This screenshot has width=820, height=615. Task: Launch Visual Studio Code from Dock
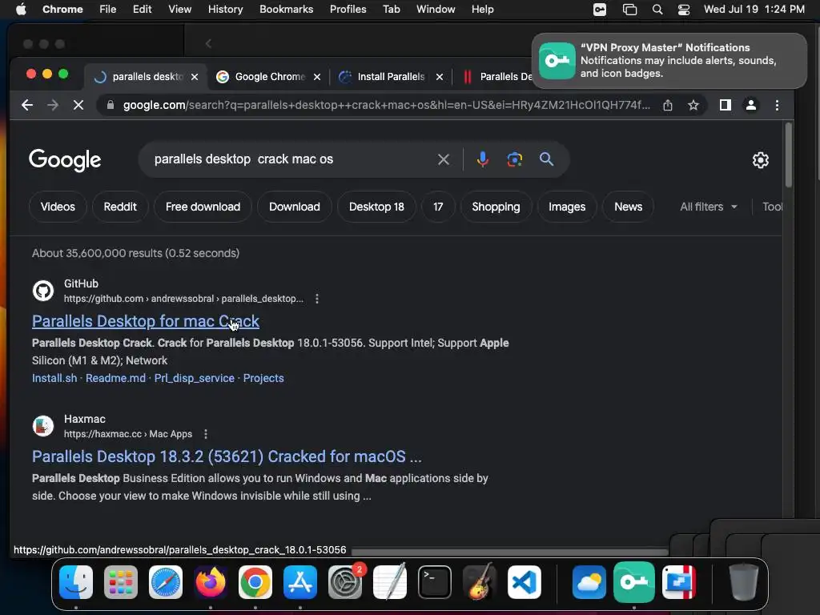(524, 581)
